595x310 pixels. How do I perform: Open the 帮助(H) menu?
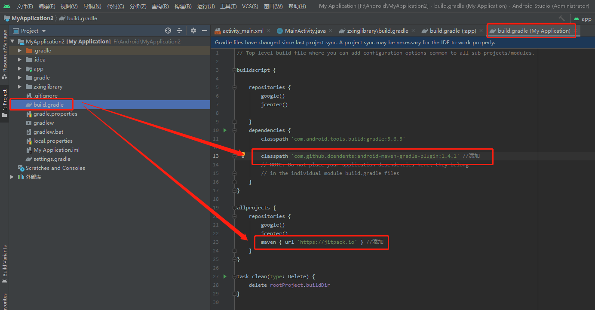pos(297,6)
